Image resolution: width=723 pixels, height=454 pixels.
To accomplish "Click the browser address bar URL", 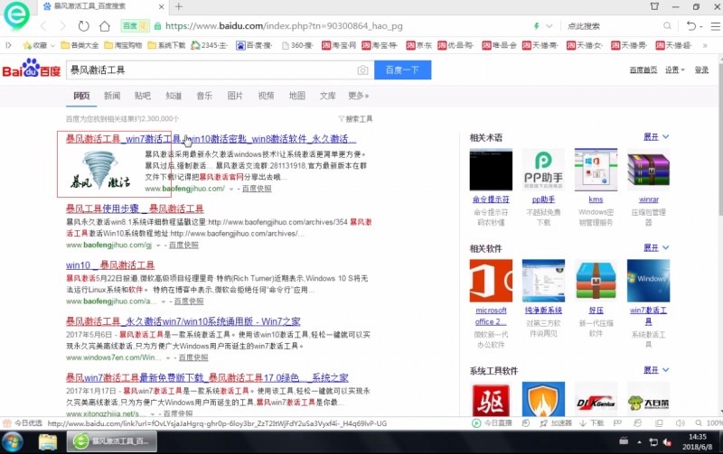I will pos(284,26).
